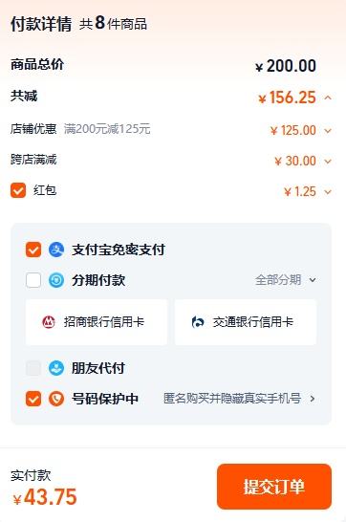346x522 pixels.
Task: Expand the 红包 ¥1.25 chevron
Action: coord(328,192)
